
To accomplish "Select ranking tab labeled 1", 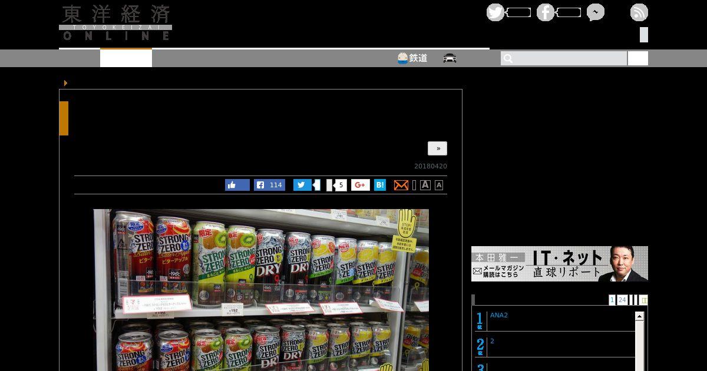I will (612, 300).
